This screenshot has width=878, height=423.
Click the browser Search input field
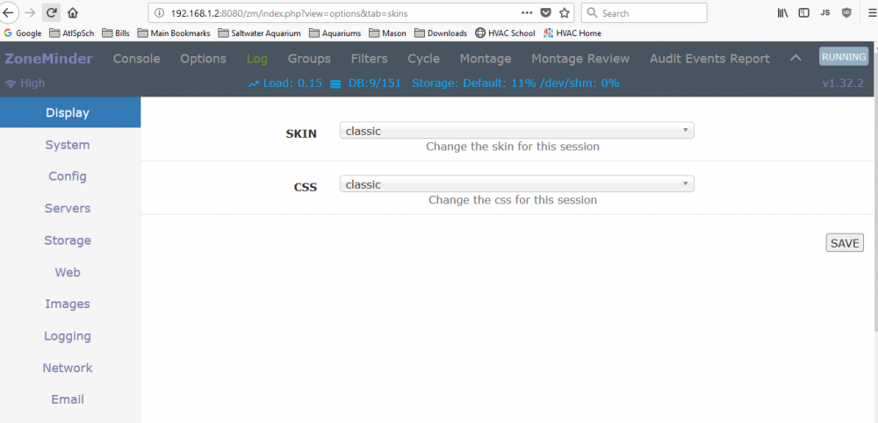click(x=644, y=13)
